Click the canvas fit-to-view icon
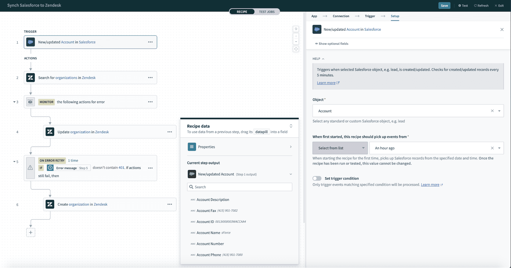 (x=296, y=49)
